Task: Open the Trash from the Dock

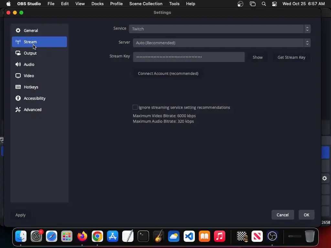Action: coord(310,236)
